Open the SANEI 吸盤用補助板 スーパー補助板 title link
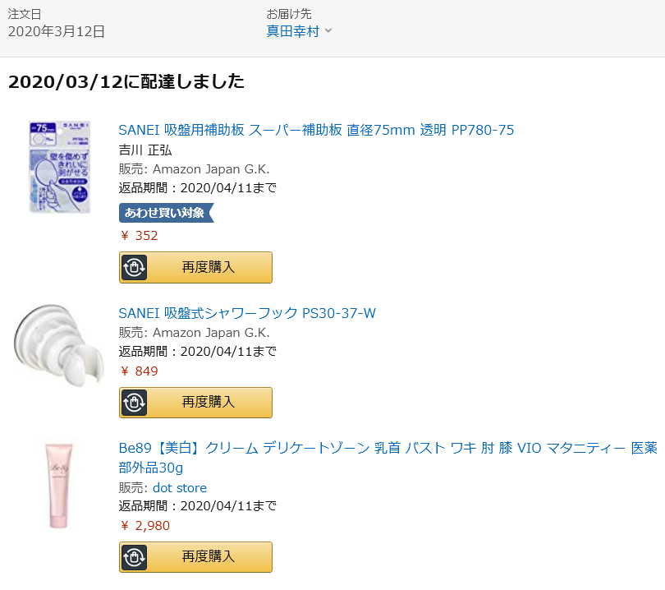Screen dimensions: 665x590 (316, 130)
